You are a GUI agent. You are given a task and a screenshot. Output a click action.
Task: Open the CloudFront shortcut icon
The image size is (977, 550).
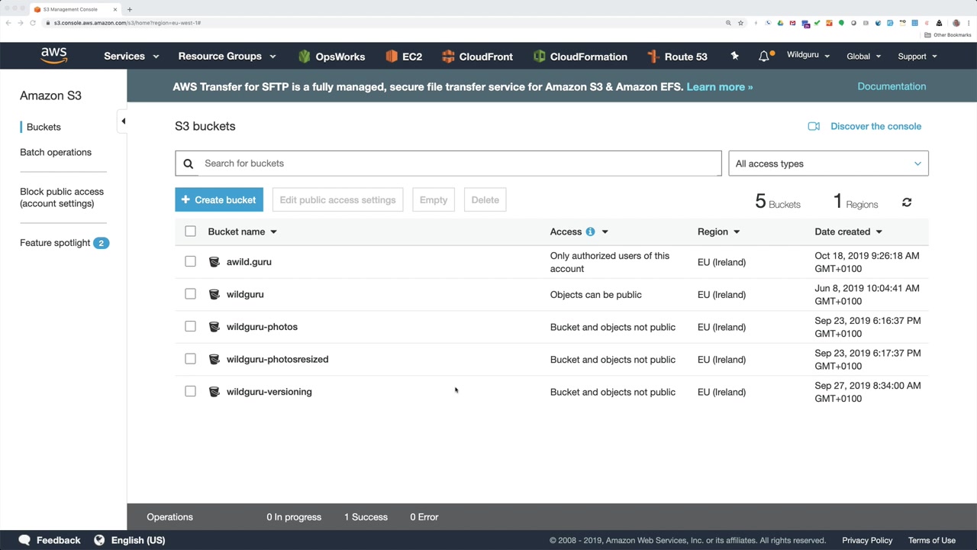click(x=448, y=57)
